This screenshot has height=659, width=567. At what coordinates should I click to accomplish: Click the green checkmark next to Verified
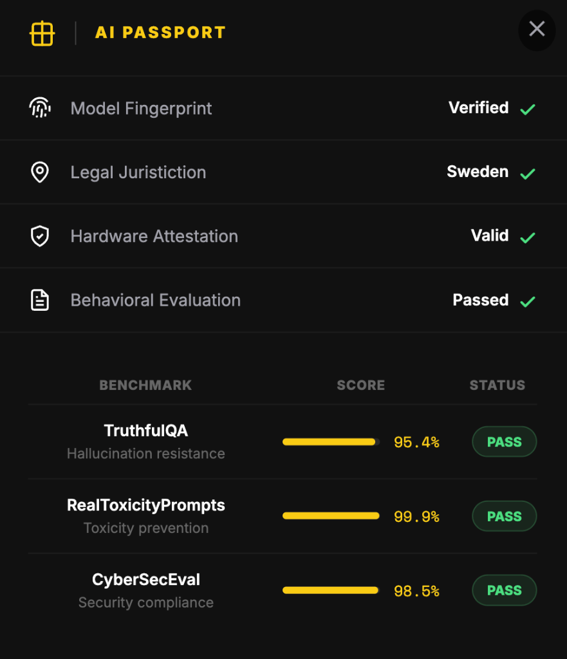pyautogui.click(x=528, y=109)
